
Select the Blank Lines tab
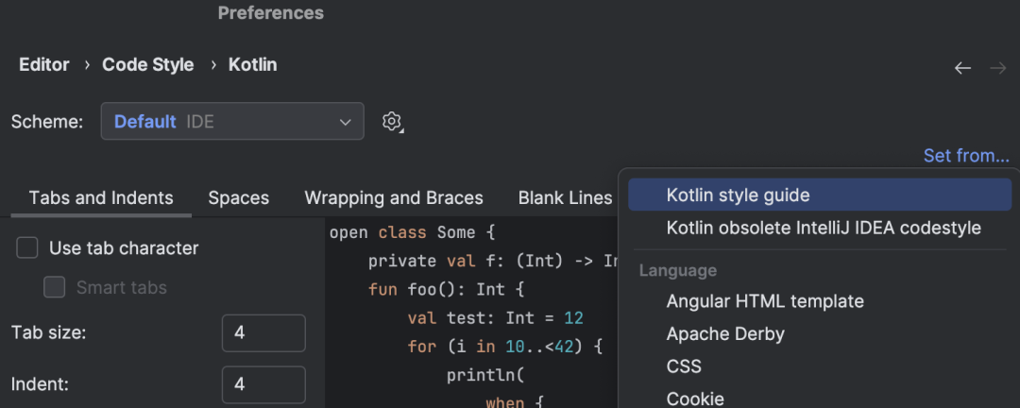click(x=566, y=197)
